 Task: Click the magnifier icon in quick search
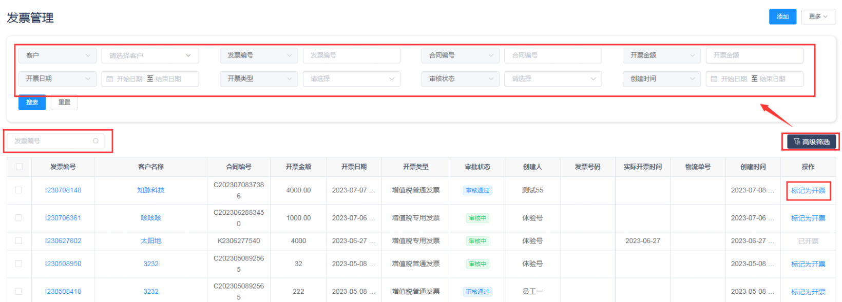pyautogui.click(x=95, y=141)
